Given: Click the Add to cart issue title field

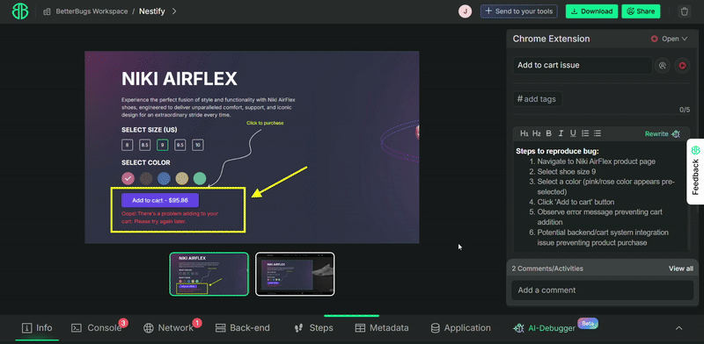Looking at the screenshot, I should click(583, 66).
